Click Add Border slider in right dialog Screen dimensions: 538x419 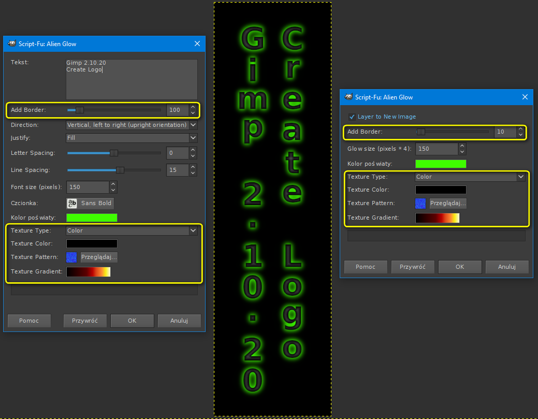(452, 132)
